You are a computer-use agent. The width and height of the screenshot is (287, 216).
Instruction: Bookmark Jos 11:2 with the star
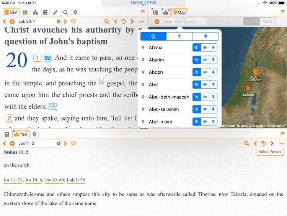point(73,143)
